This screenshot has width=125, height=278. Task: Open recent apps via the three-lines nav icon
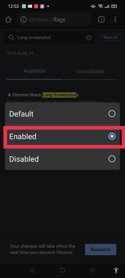click(33, 270)
